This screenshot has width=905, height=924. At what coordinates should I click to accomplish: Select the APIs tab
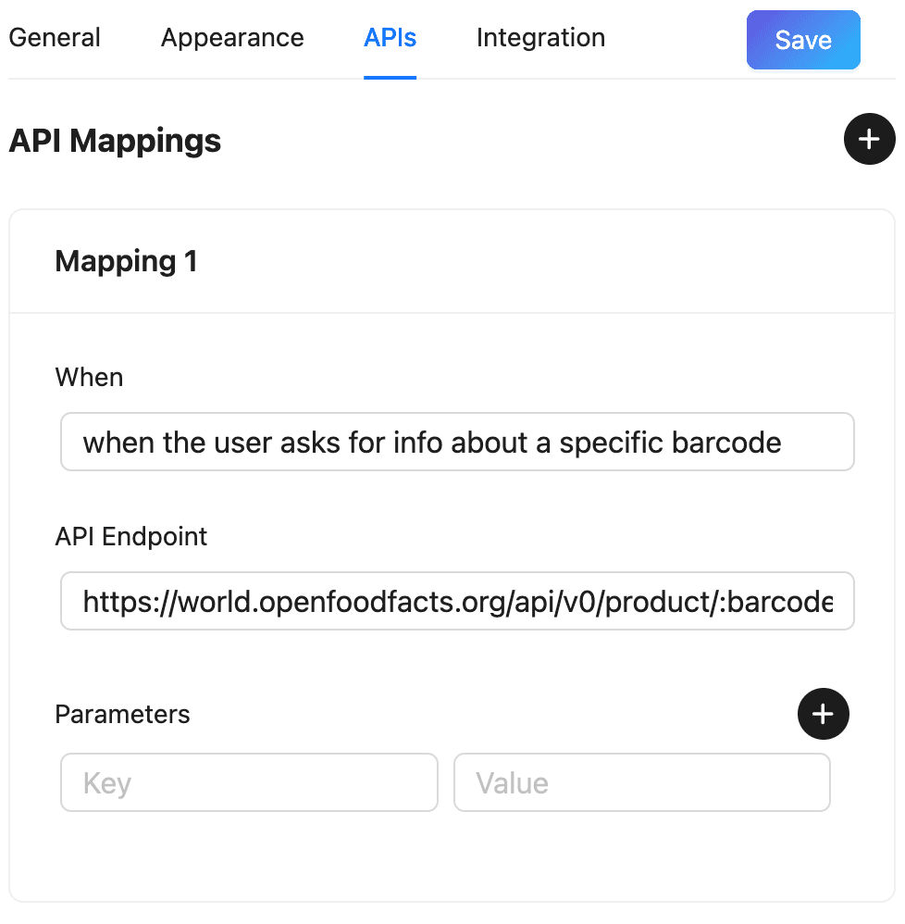tap(390, 38)
